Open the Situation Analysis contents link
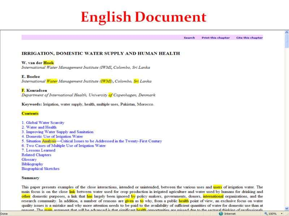The image size is (289, 216). 91,141
